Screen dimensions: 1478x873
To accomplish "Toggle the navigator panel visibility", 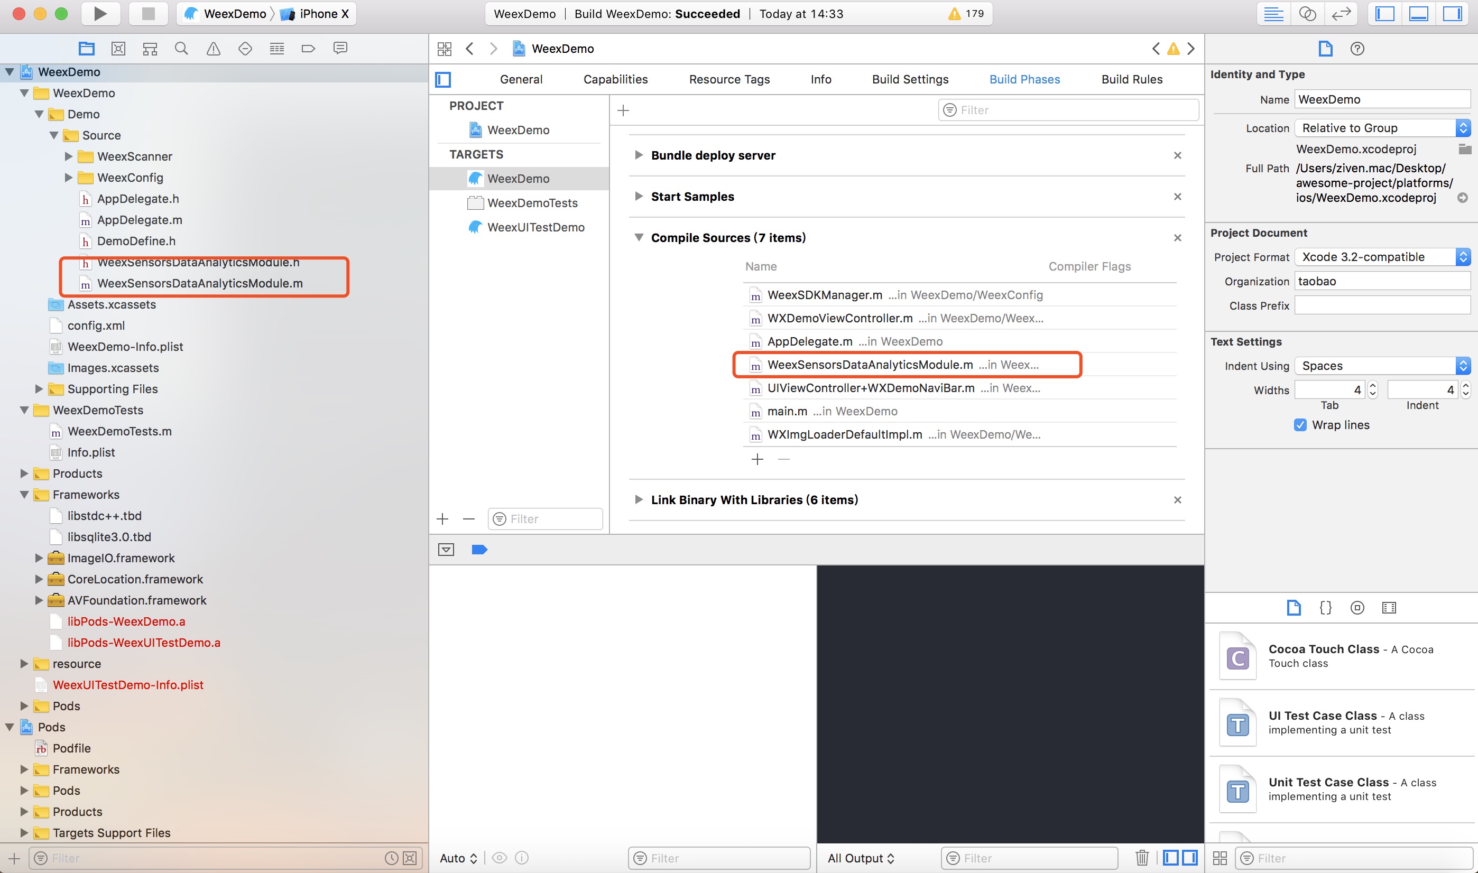I will (x=1385, y=14).
